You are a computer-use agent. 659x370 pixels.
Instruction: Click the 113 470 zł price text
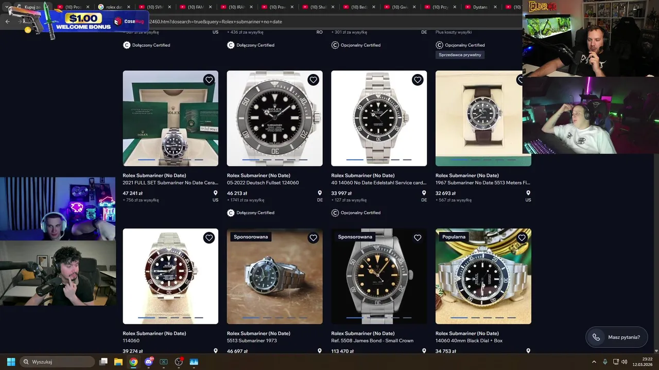pos(342,351)
